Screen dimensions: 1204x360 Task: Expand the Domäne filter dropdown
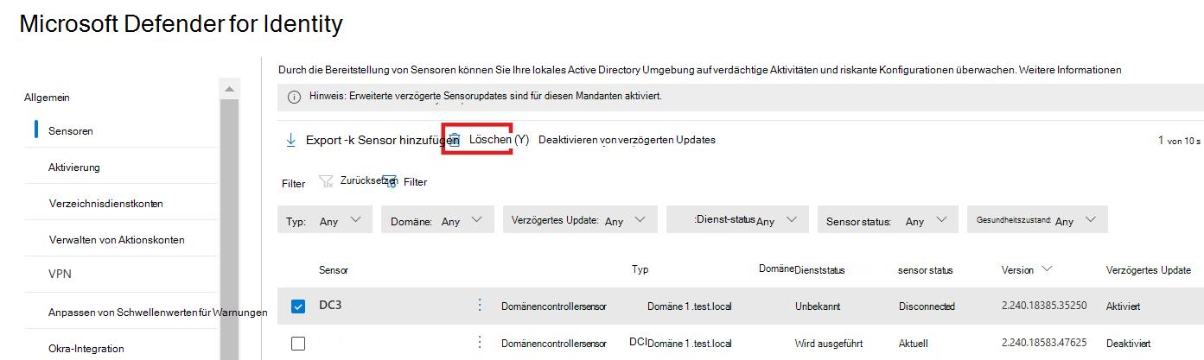click(x=437, y=220)
